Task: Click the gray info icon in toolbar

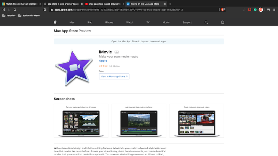Action: tap(244, 10)
